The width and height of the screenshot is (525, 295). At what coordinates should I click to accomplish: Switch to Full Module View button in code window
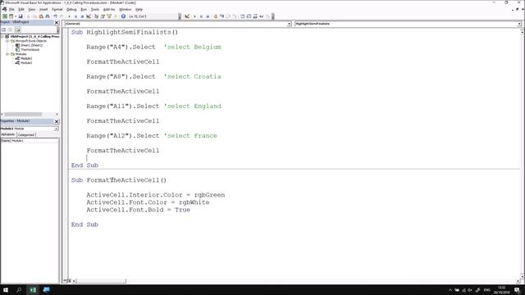click(x=69, y=281)
